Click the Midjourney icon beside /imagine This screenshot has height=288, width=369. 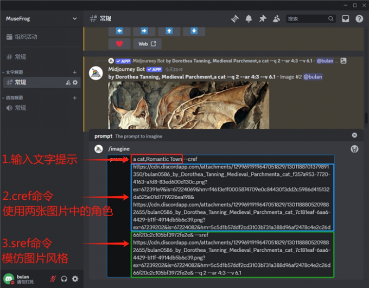(x=99, y=149)
